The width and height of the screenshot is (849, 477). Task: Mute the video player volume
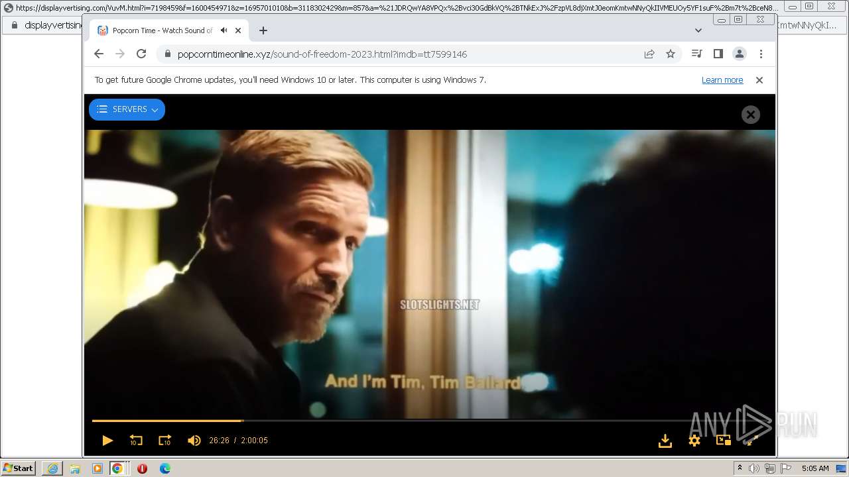[x=194, y=441]
